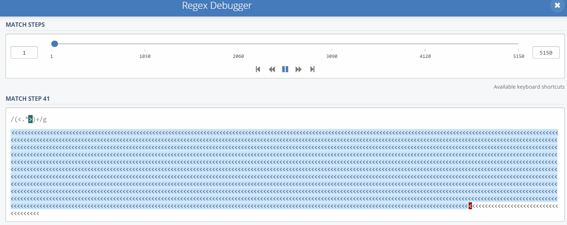Click the last short line of test string
This screenshot has width=567, height=225.
pyautogui.click(x=25, y=213)
